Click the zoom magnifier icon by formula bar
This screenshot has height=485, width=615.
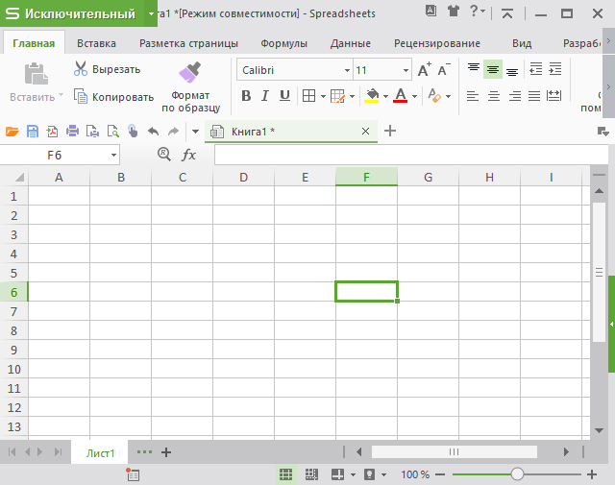164,155
